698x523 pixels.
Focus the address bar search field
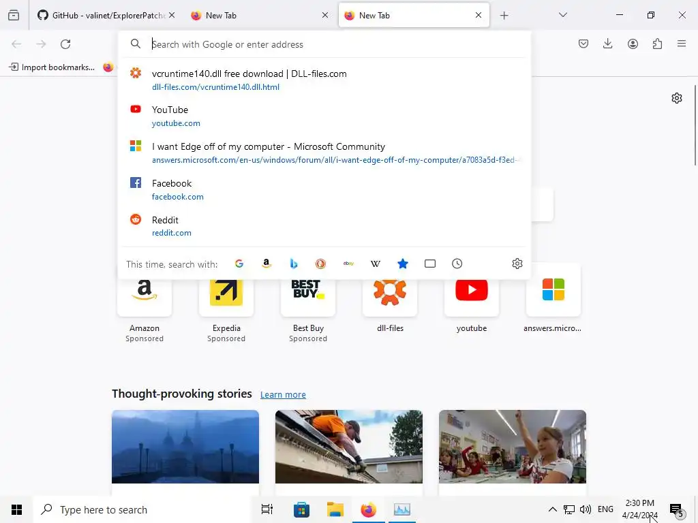(325, 44)
